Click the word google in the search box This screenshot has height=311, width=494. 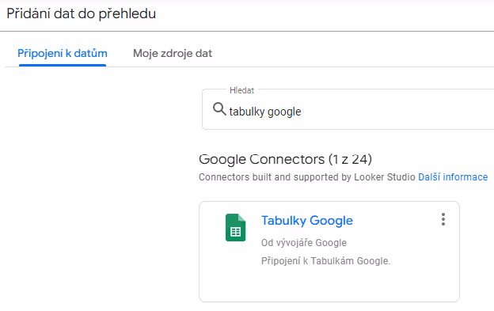point(284,112)
